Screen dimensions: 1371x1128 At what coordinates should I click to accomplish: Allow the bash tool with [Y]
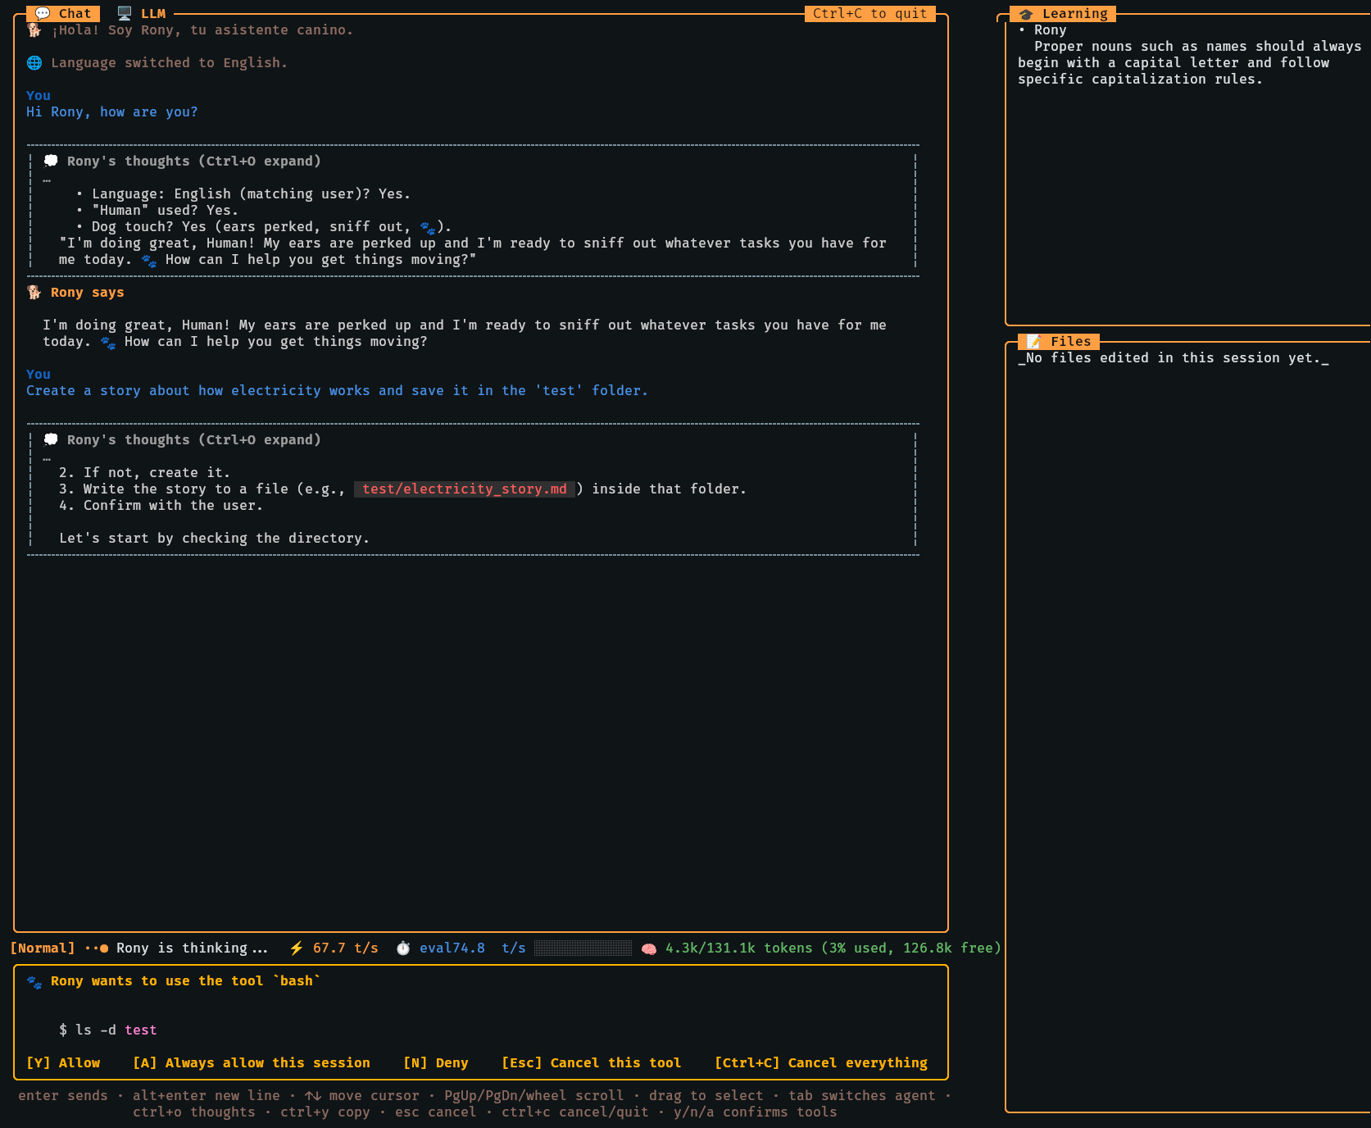coord(63,1062)
